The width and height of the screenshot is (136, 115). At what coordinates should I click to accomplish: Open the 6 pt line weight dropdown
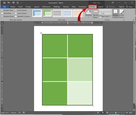106,13
